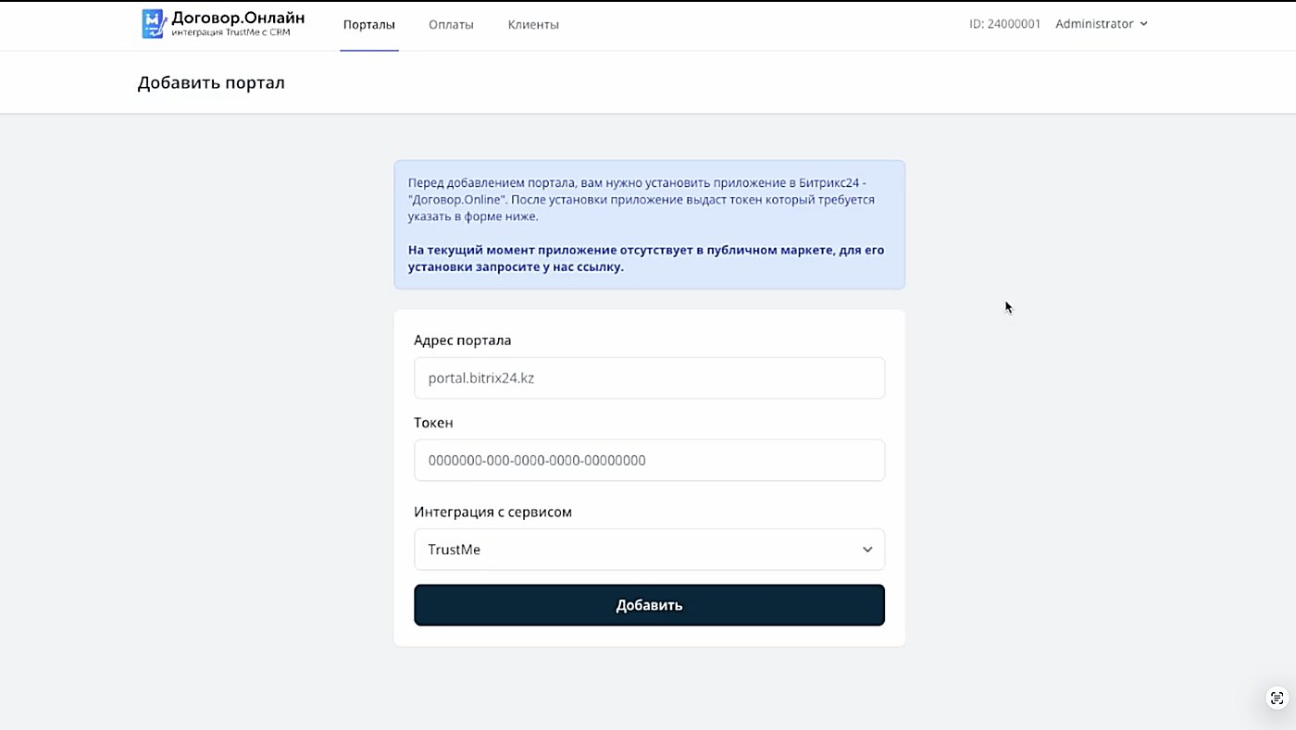Click the Токен field label
This screenshot has height=730, width=1296.
[433, 423]
